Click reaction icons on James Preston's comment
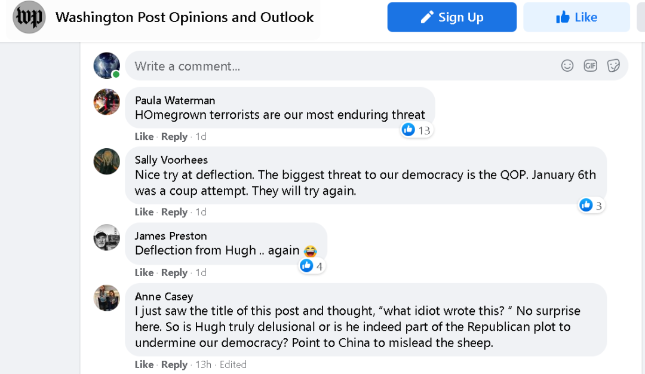 pyautogui.click(x=306, y=266)
